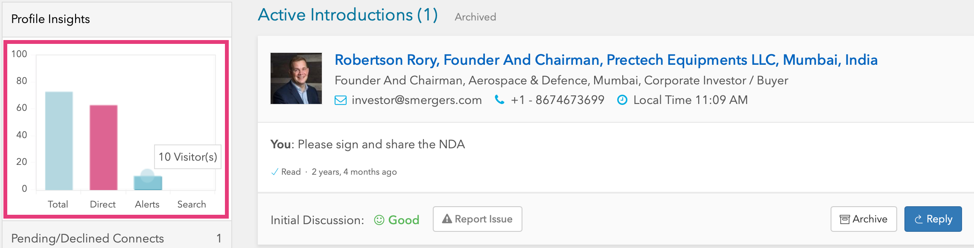Click the warning triangle in Report Issue
Image resolution: width=974 pixels, height=248 pixels.
coord(447,219)
